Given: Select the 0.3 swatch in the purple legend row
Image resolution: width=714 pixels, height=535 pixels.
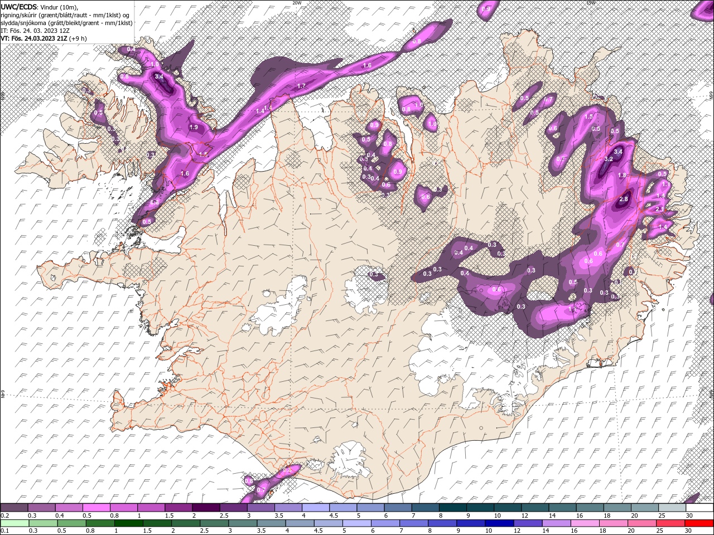Looking at the screenshot, I should [41, 508].
